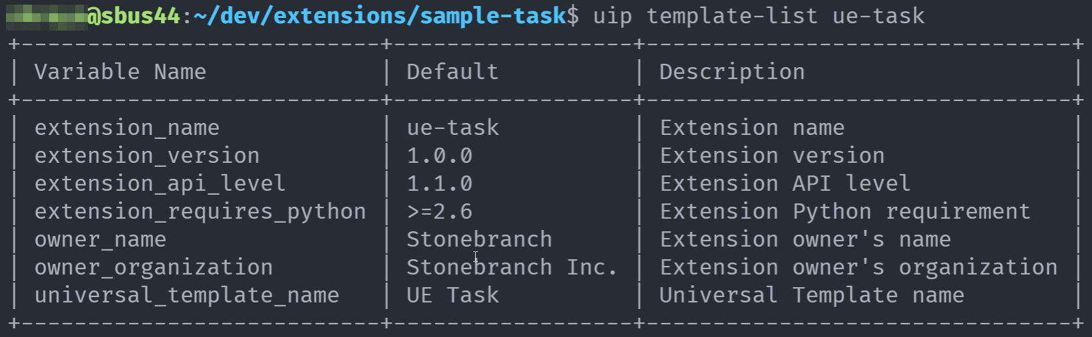Click the extension_requires_python variable name
The height and width of the screenshot is (337, 1092).
pyautogui.click(x=200, y=211)
